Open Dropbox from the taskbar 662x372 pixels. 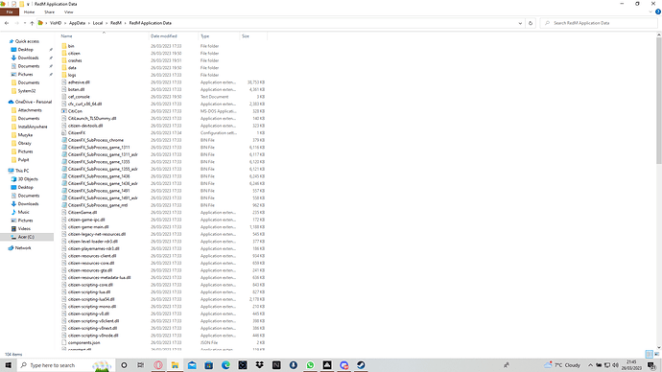coord(260,365)
